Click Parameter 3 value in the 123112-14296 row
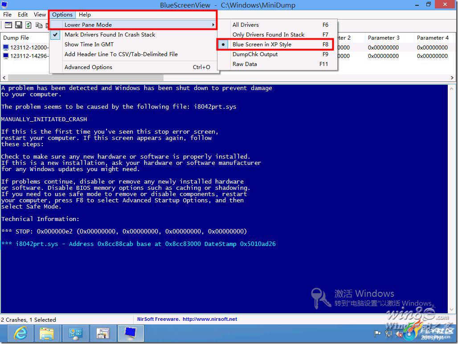458x344 pixels. (x=383, y=56)
